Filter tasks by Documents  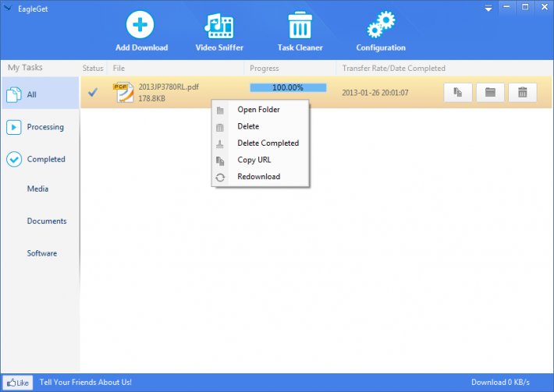(47, 221)
